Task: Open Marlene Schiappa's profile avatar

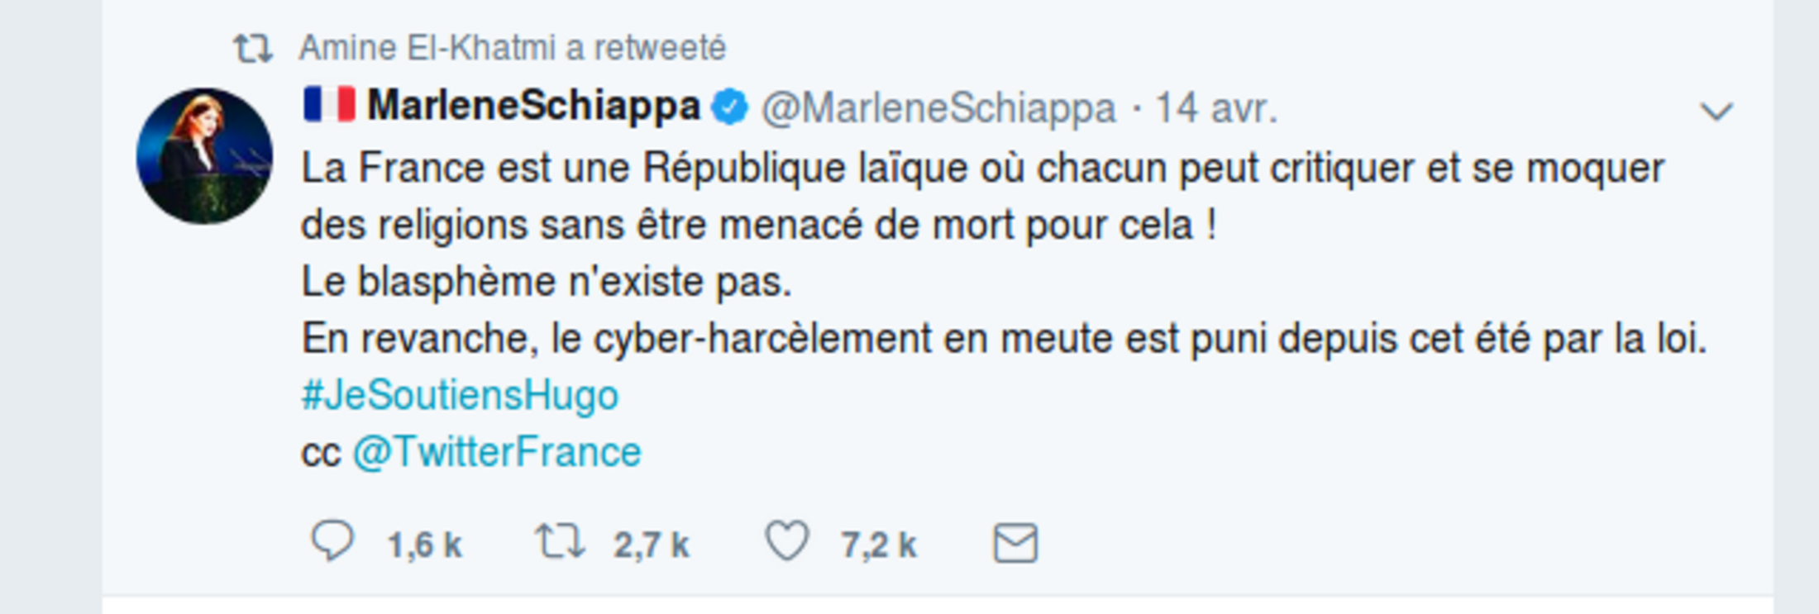Action: tap(204, 156)
